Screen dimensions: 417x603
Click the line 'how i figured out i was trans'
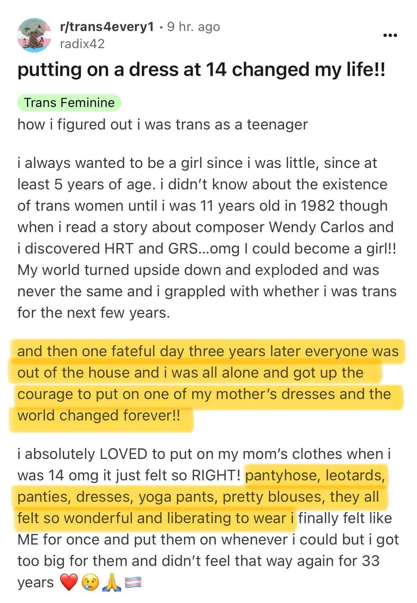[x=163, y=125]
